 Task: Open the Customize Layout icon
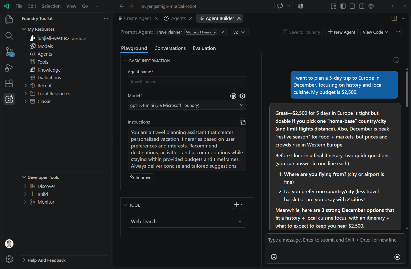[x=334, y=6]
